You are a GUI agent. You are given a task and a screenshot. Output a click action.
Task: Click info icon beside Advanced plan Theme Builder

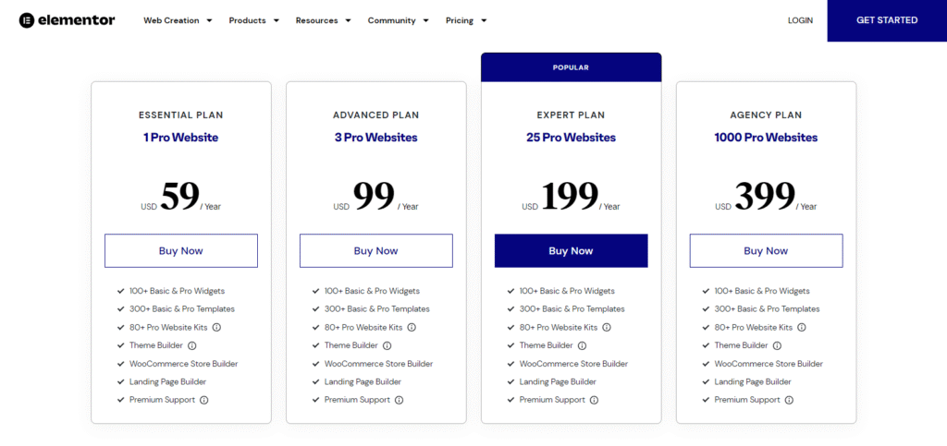tap(387, 345)
